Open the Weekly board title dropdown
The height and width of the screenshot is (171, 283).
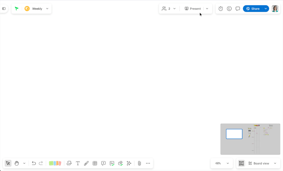click(47, 9)
